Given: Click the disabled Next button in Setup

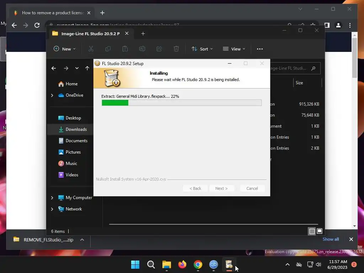Looking at the screenshot, I should click(221, 188).
